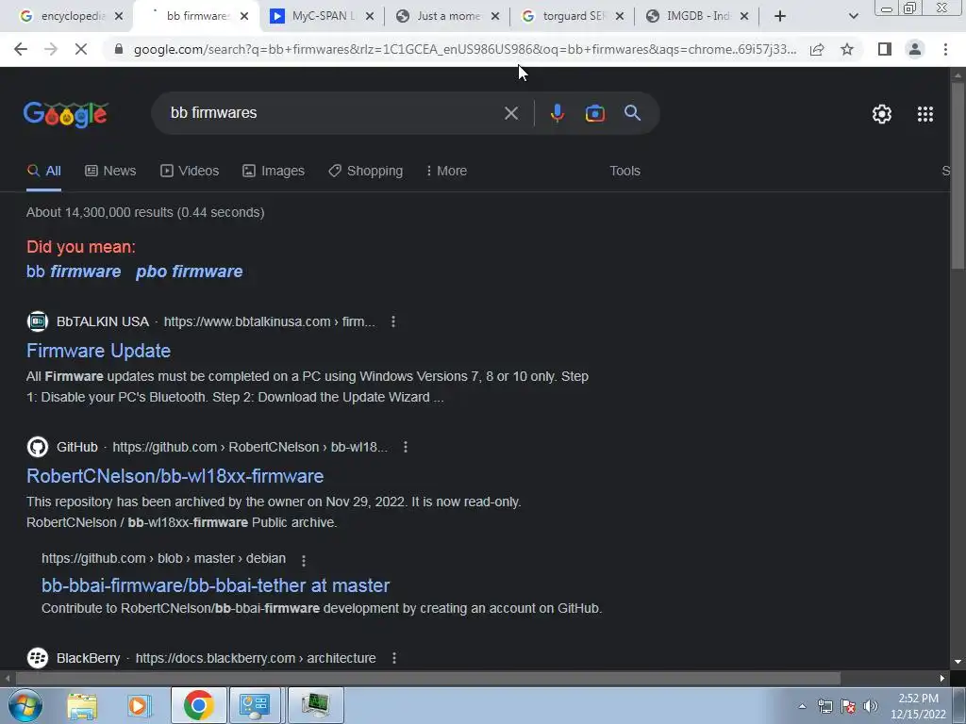
Task: Select the News results filter
Action: coord(110,171)
